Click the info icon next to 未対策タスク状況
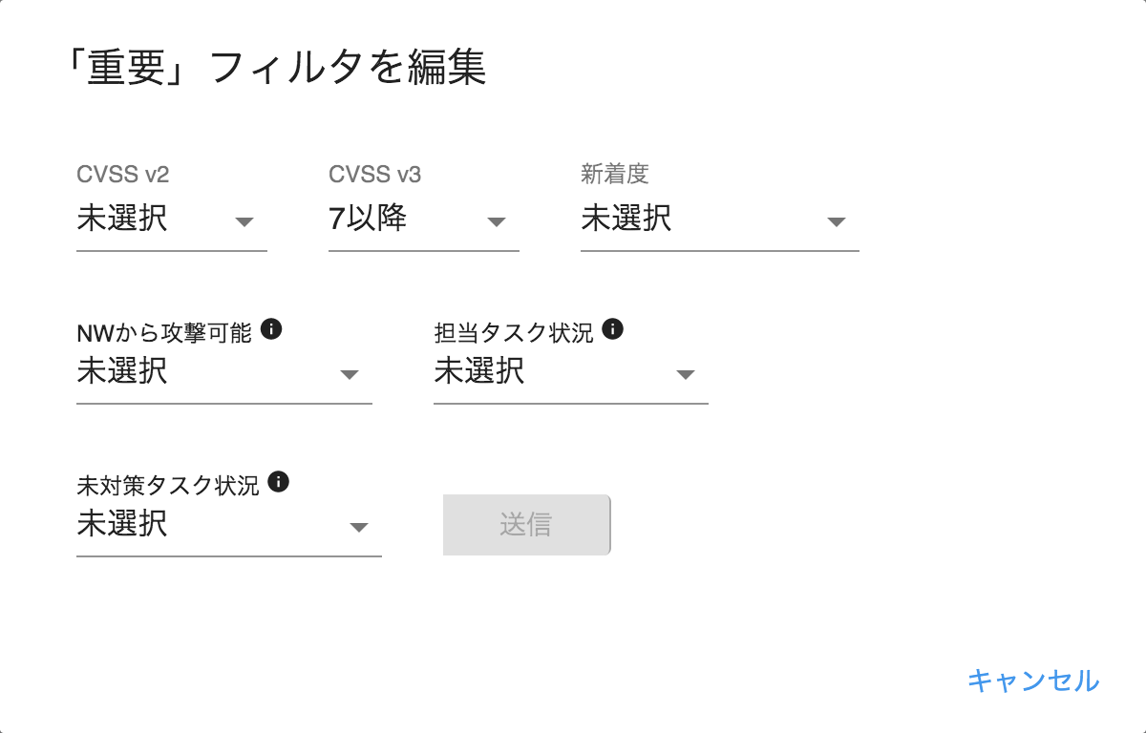The width and height of the screenshot is (1146, 733). click(x=279, y=482)
